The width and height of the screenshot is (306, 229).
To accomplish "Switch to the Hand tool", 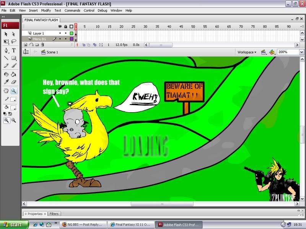I will [7, 91].
